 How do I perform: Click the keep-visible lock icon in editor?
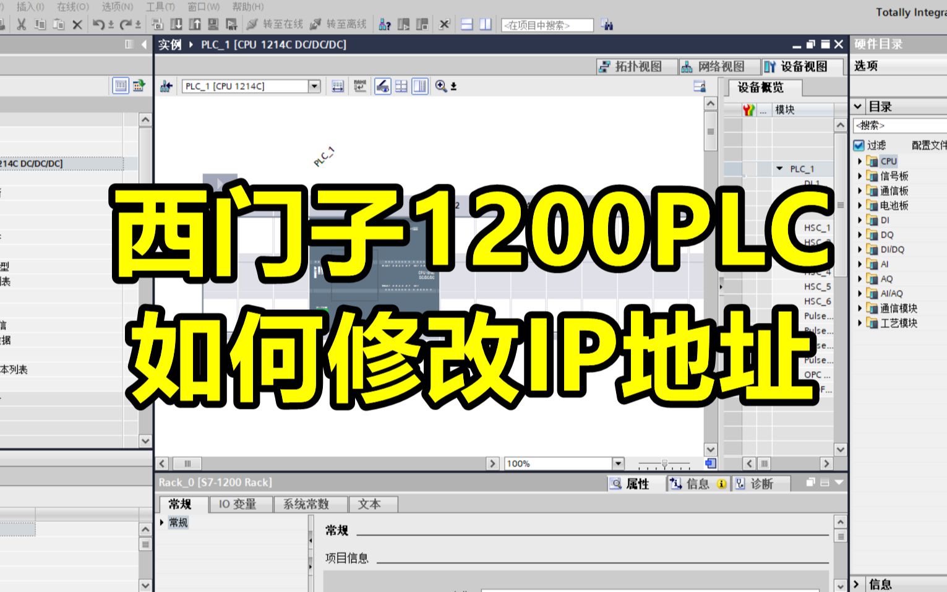pos(700,87)
